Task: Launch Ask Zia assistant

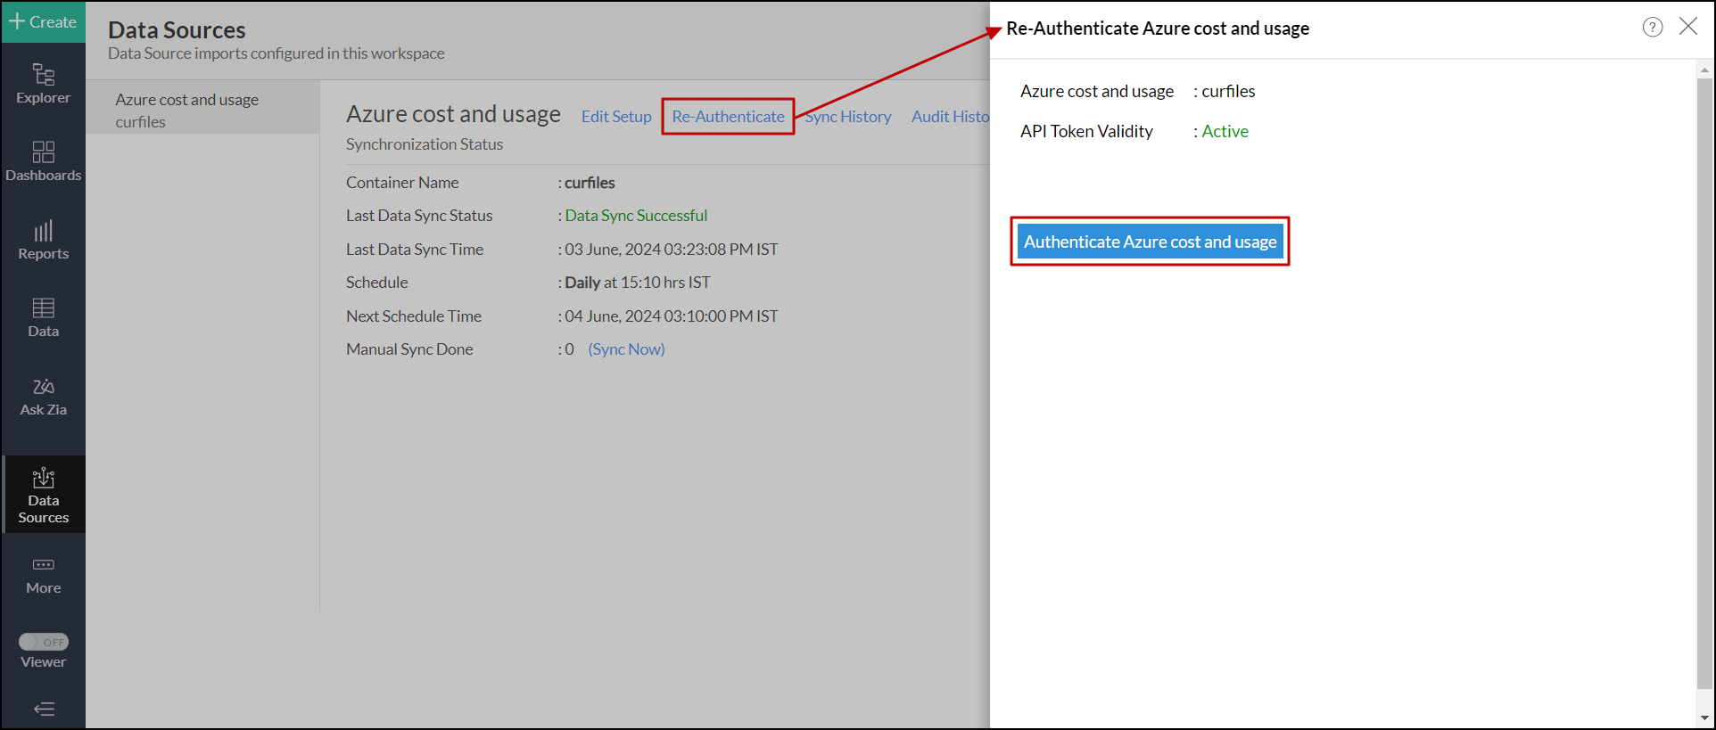Action: click(x=43, y=397)
